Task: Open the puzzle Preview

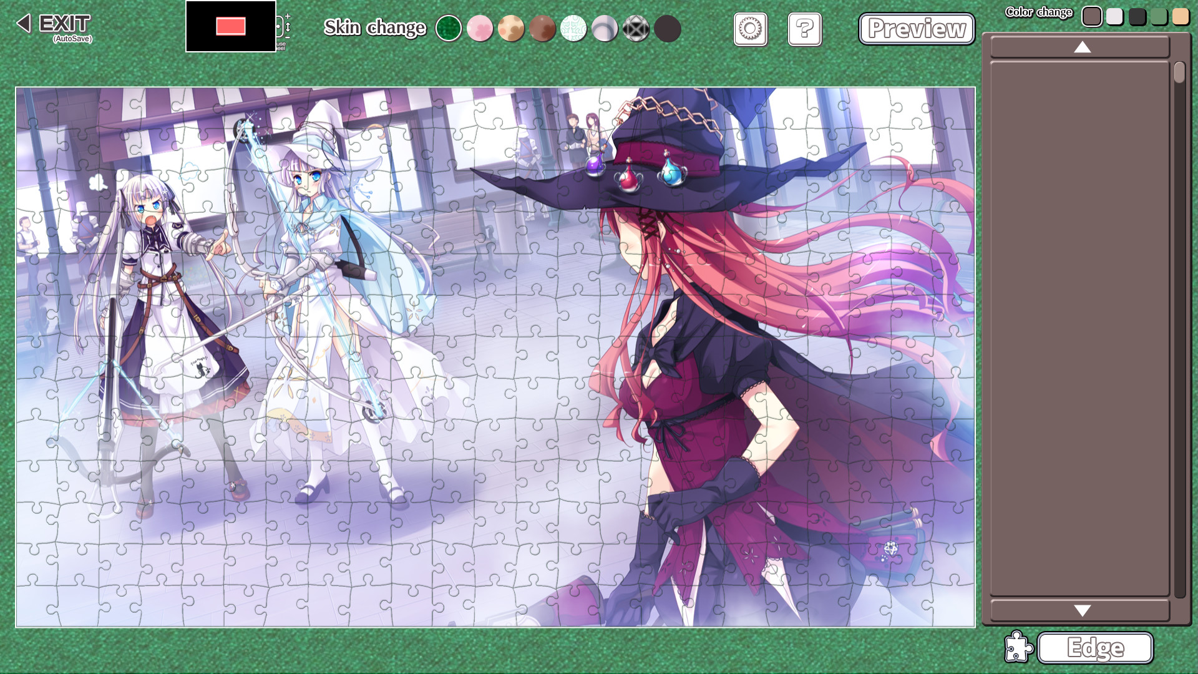Action: [x=917, y=28]
